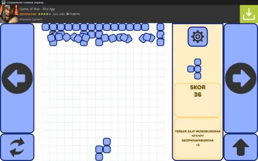The height and width of the screenshot is (161, 258).
Task: Click the БЕСПЛАТНО label in the ad
Action: [28, 14]
